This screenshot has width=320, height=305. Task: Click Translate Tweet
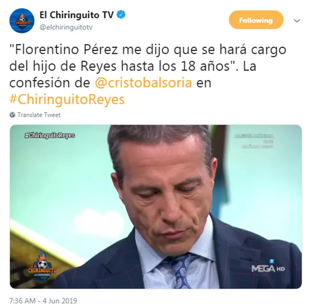(39, 115)
